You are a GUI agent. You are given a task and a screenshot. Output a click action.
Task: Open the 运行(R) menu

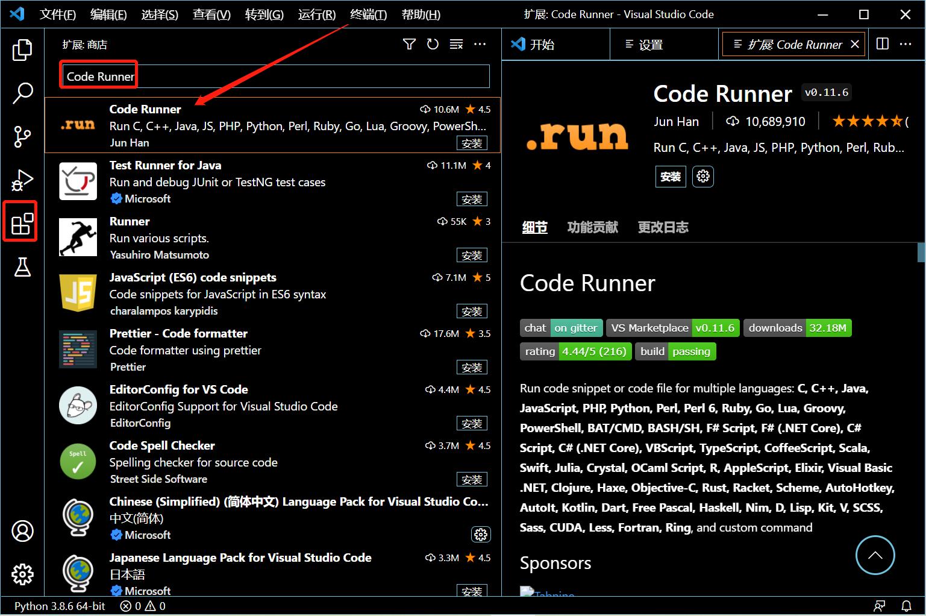coord(316,14)
